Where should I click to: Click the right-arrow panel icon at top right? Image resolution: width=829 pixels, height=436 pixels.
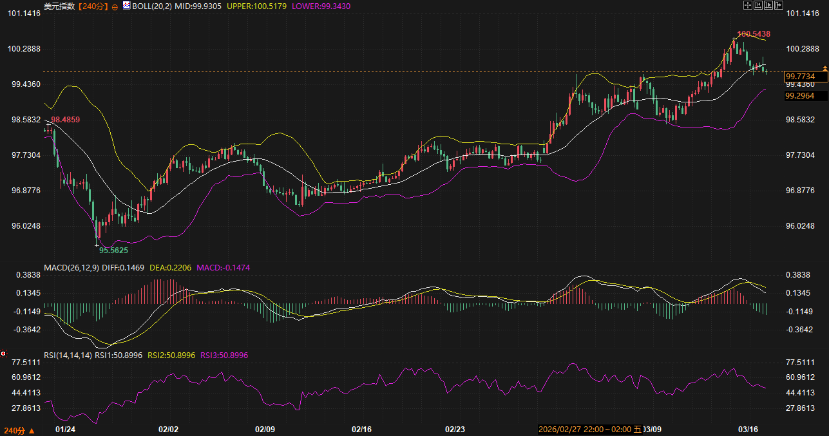(x=779, y=5)
